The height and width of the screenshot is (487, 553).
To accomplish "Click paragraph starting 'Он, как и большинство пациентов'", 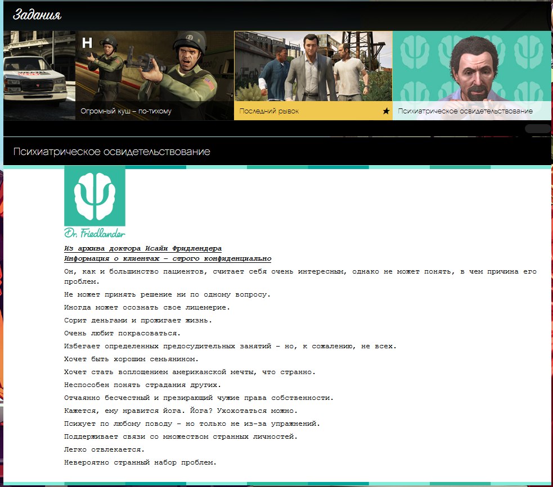I will [300, 276].
